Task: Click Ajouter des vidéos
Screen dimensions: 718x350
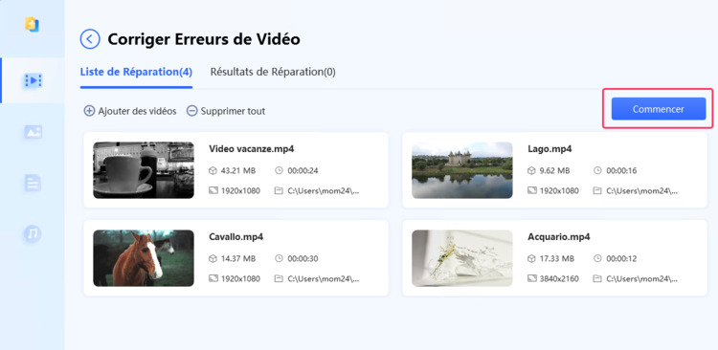Action: (137, 111)
